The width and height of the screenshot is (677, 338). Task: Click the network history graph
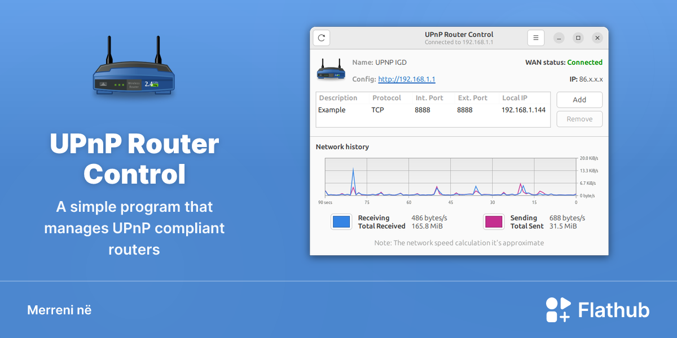pos(450,177)
